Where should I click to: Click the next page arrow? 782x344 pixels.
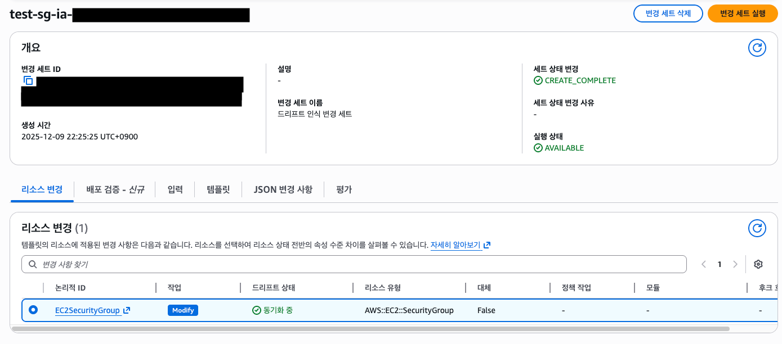click(735, 264)
